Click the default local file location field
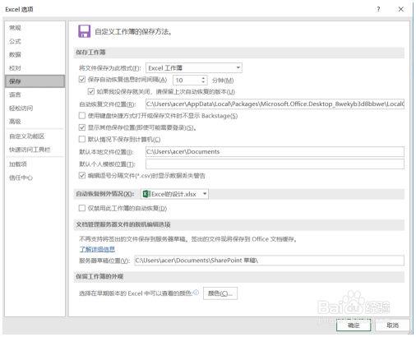The width and height of the screenshot is (416, 337). coord(275,151)
